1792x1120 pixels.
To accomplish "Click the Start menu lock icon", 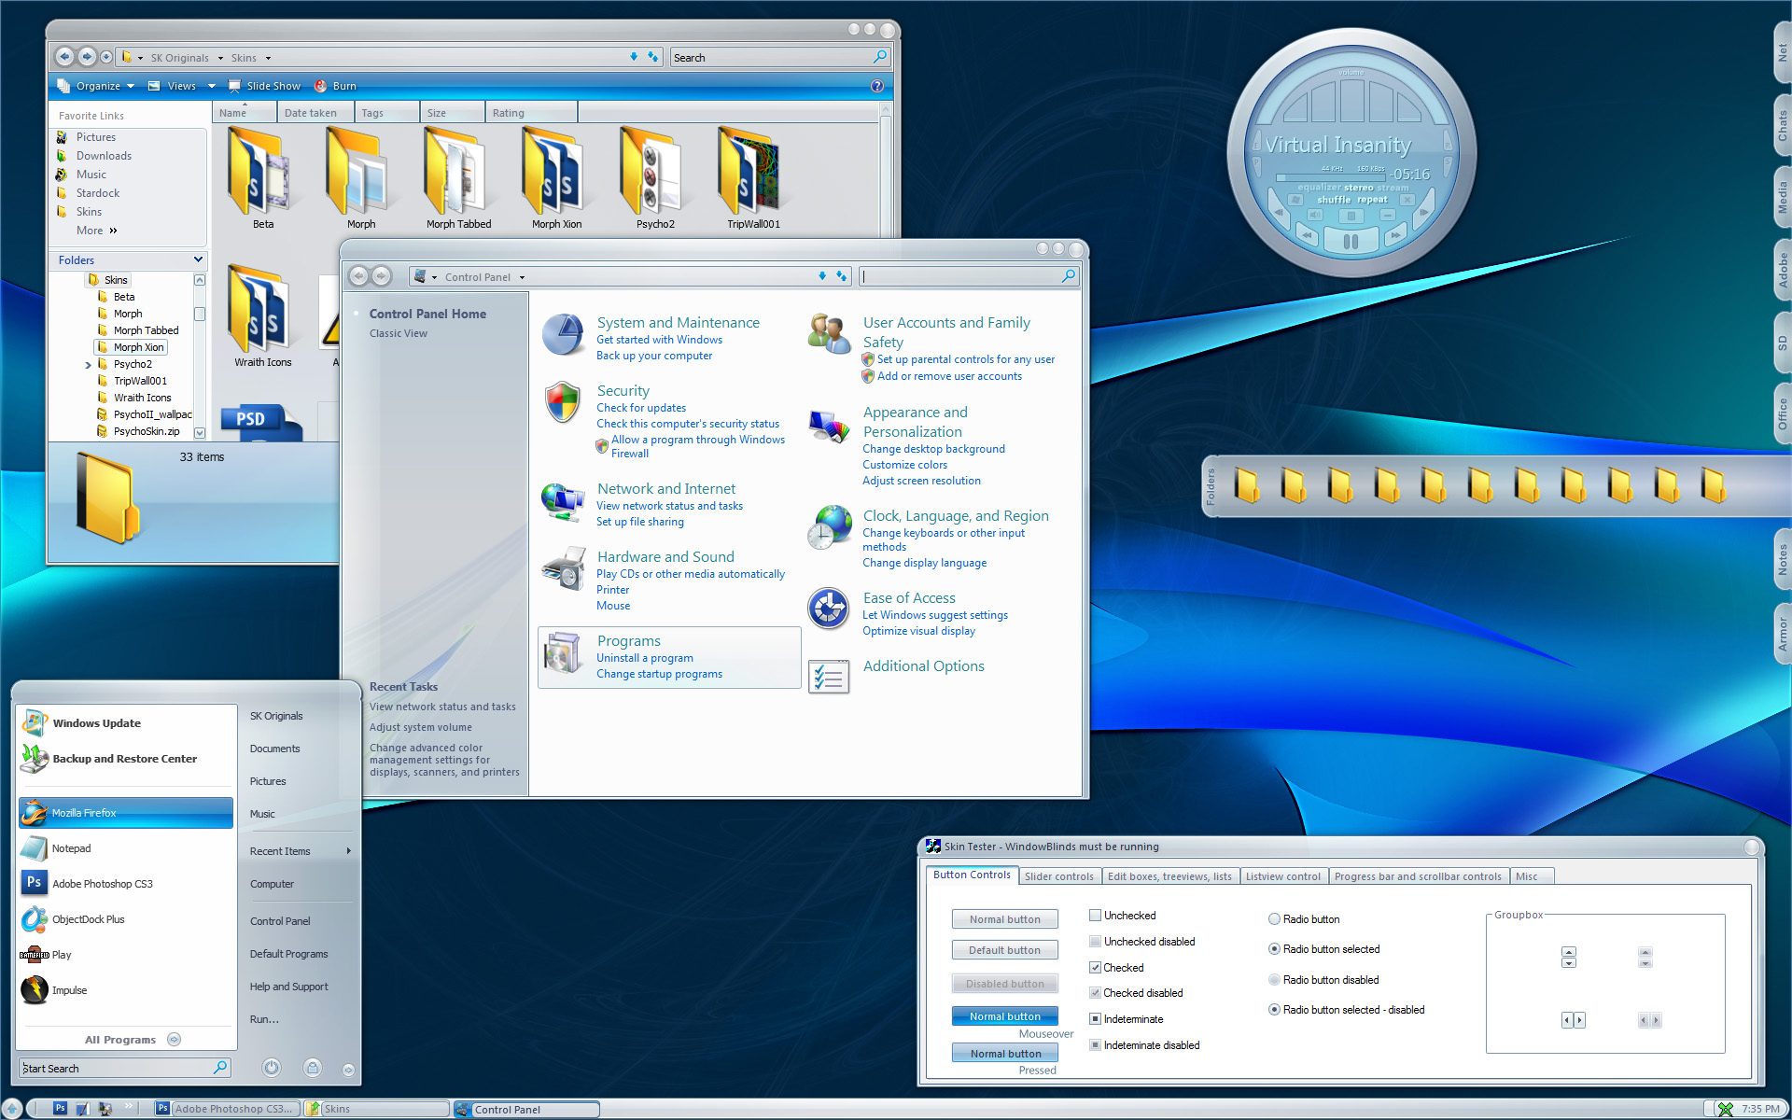I will click(313, 1068).
